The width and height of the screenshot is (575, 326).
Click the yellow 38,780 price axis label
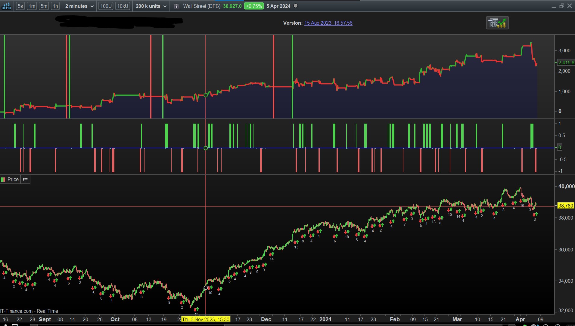coord(565,206)
